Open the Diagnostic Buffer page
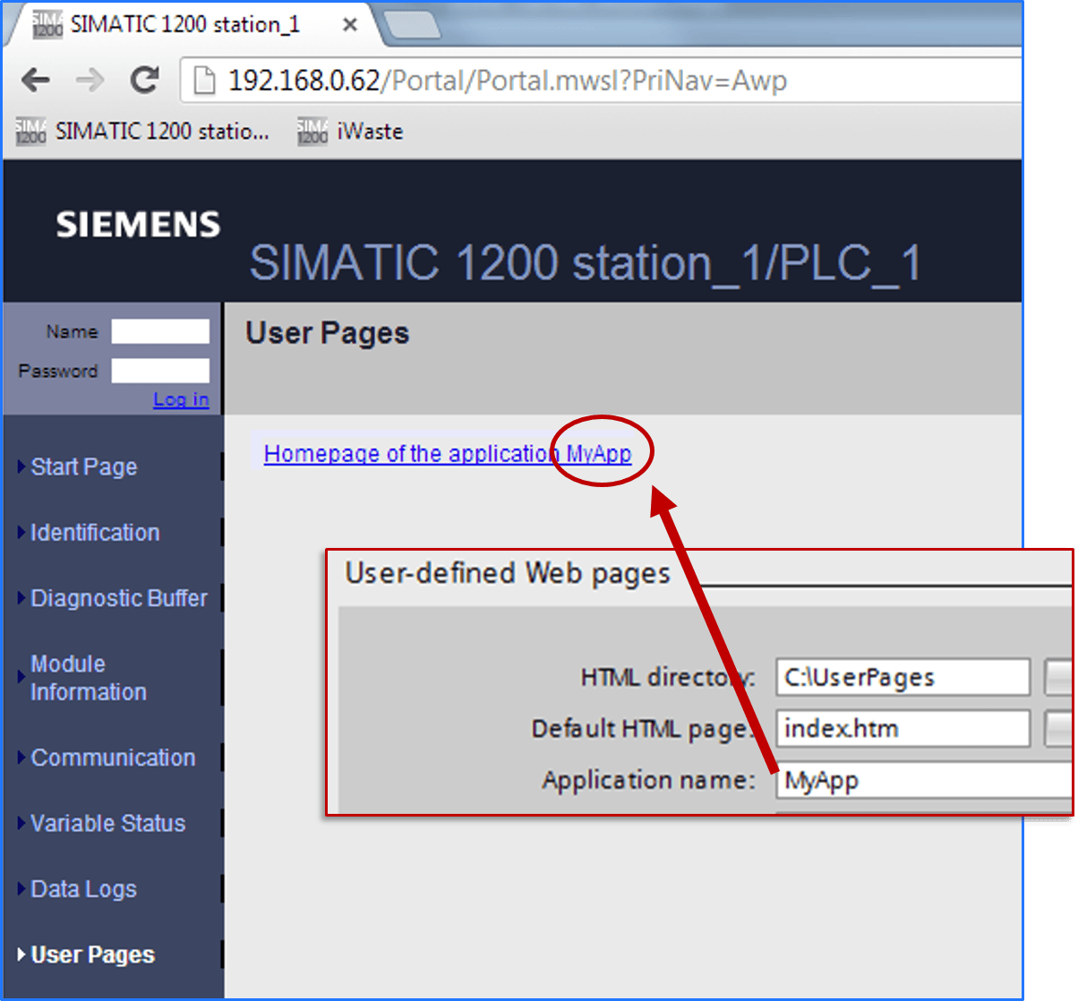 pos(118,598)
